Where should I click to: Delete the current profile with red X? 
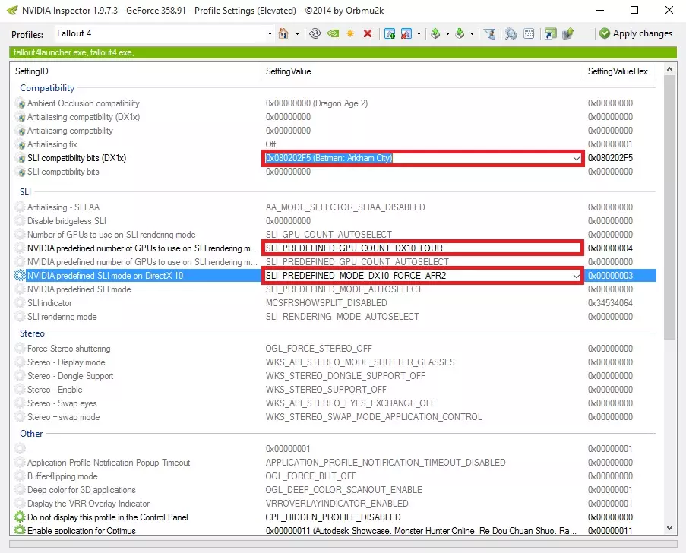368,33
